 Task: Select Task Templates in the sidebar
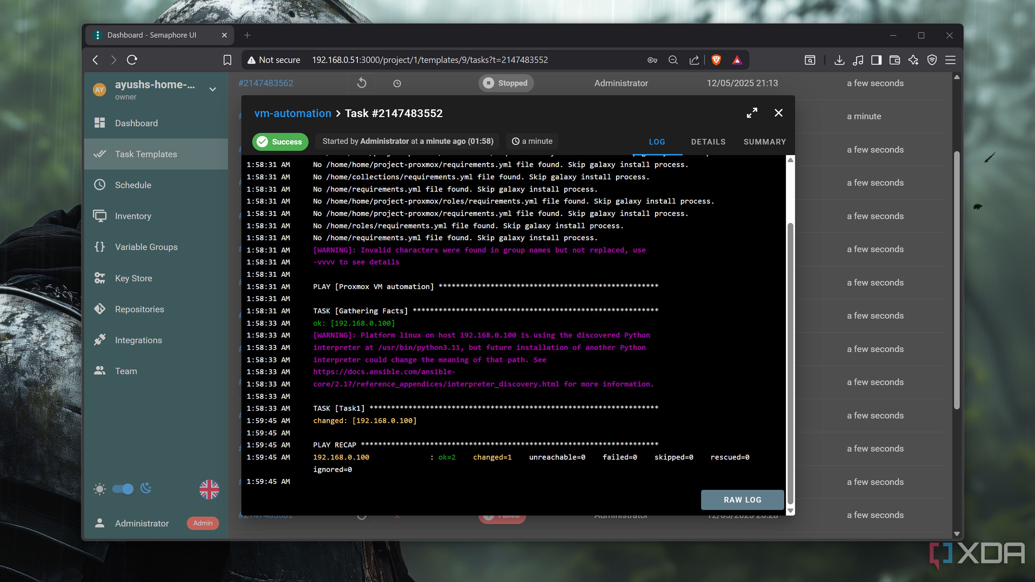coord(156,154)
